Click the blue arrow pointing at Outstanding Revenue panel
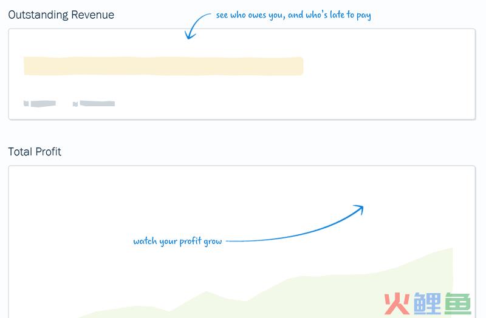486x318 pixels. coord(196,26)
